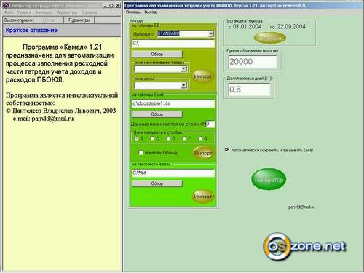Click the oval button under period dates

[x=270, y=38]
